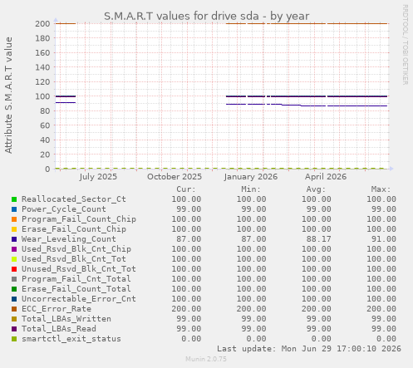The height and width of the screenshot is (368, 413).
Task: Click the January 2026 x-axis label
Action: tap(251, 177)
